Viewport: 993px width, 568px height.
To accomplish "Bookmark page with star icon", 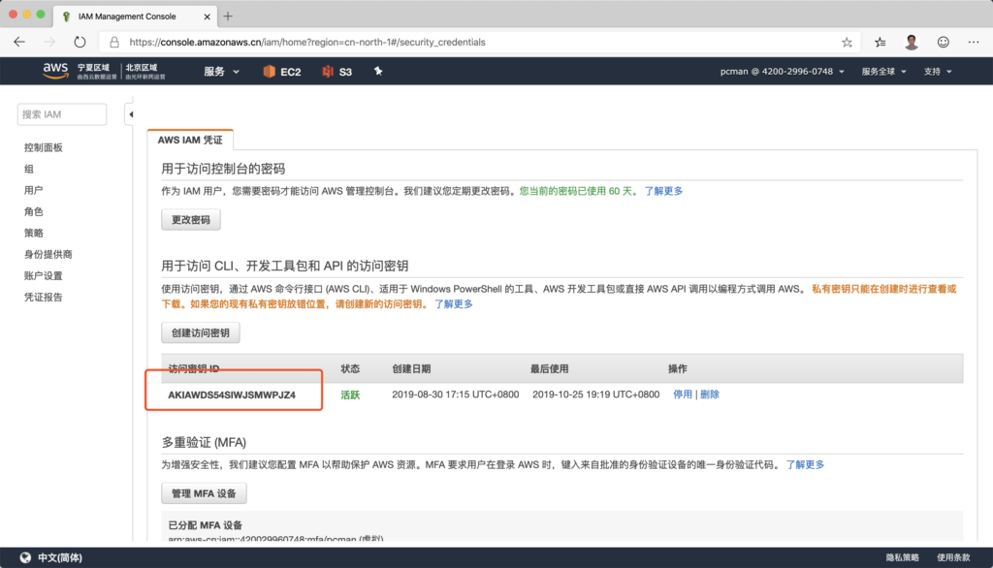I will [847, 42].
